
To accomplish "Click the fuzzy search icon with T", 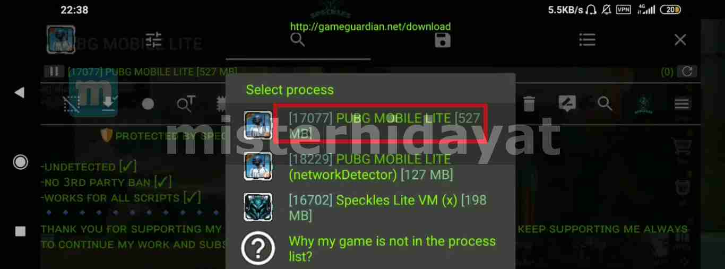I will (x=186, y=104).
